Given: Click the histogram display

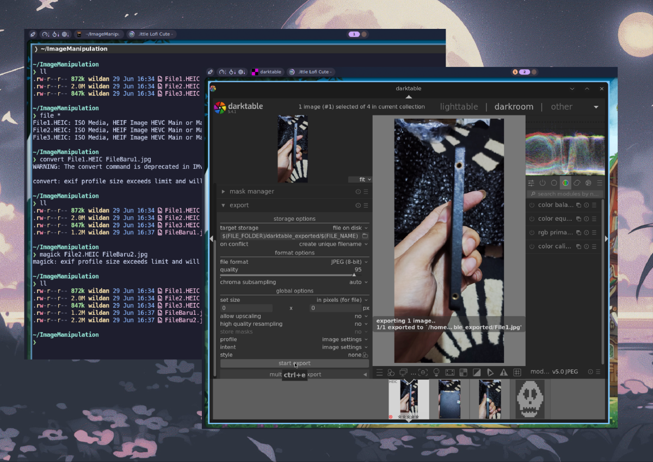Looking at the screenshot, I should point(565,145).
